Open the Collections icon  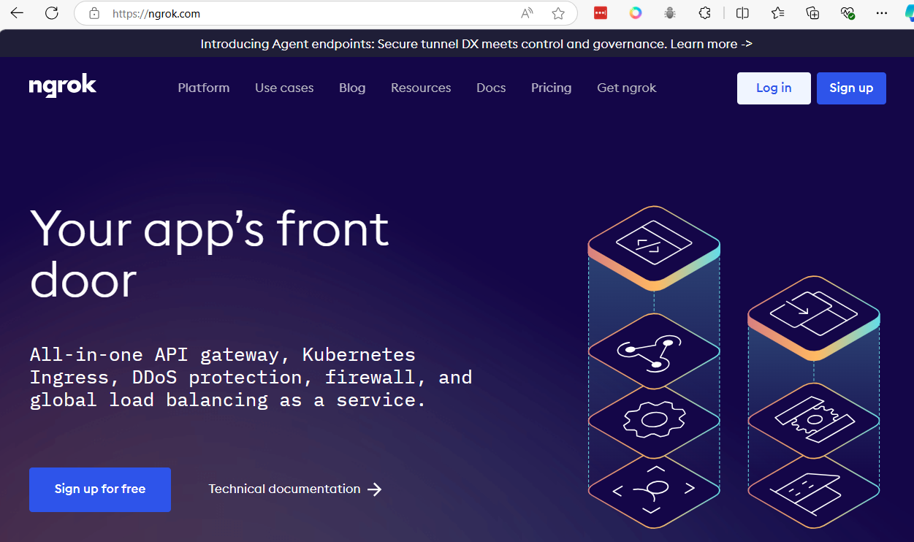[x=812, y=13]
